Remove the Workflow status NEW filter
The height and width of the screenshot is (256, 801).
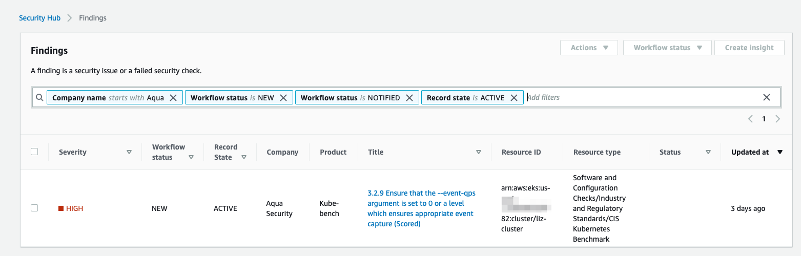283,98
